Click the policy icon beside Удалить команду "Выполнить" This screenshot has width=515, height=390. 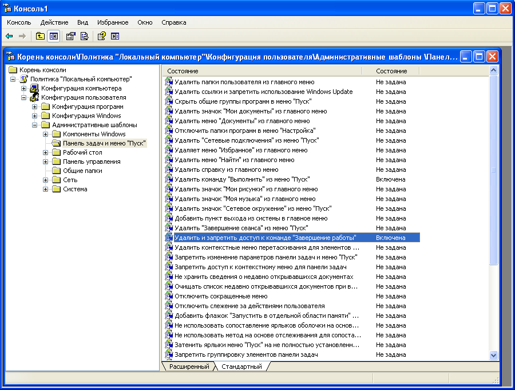[x=168, y=179]
